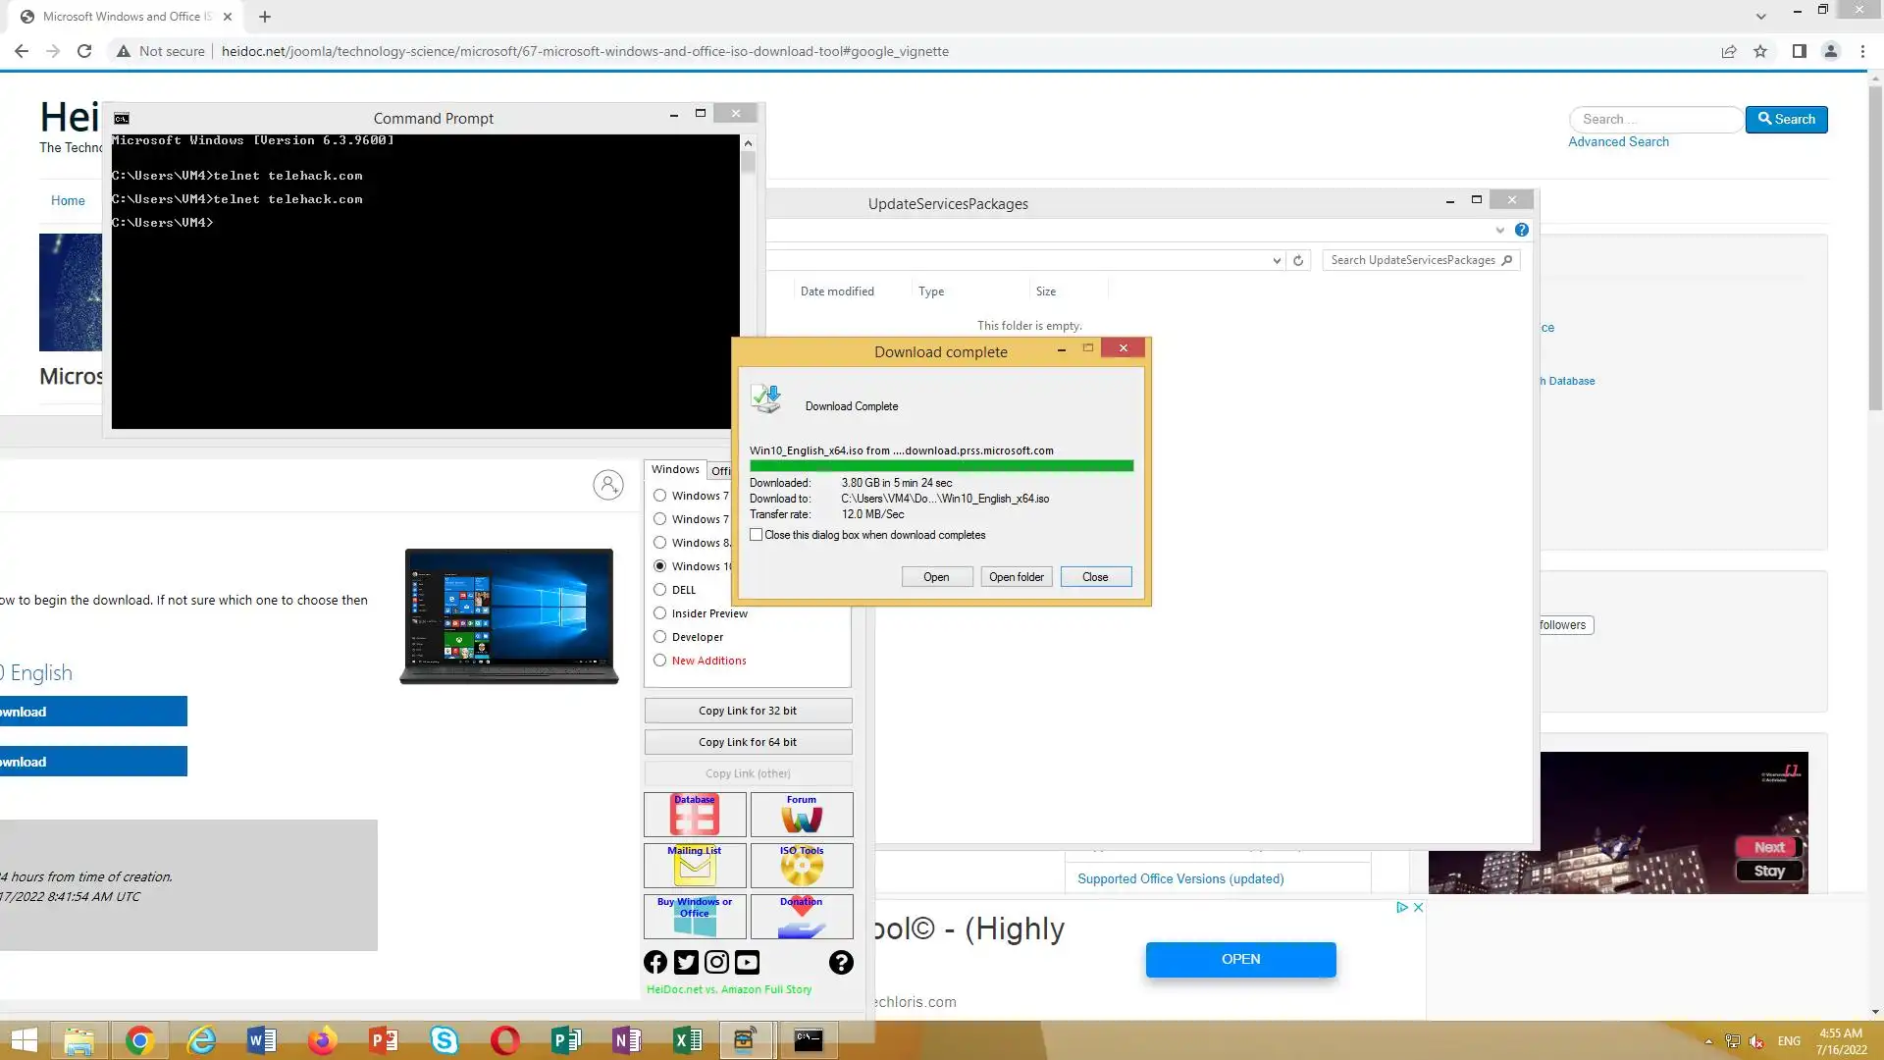This screenshot has height=1060, width=1884.
Task: Open the YouTube social icon
Action: coord(747,963)
